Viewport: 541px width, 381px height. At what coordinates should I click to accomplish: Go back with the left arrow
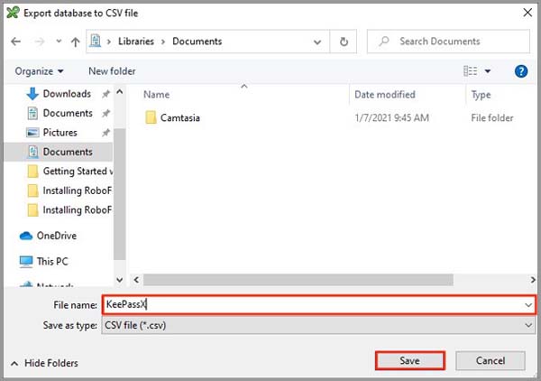coord(15,42)
